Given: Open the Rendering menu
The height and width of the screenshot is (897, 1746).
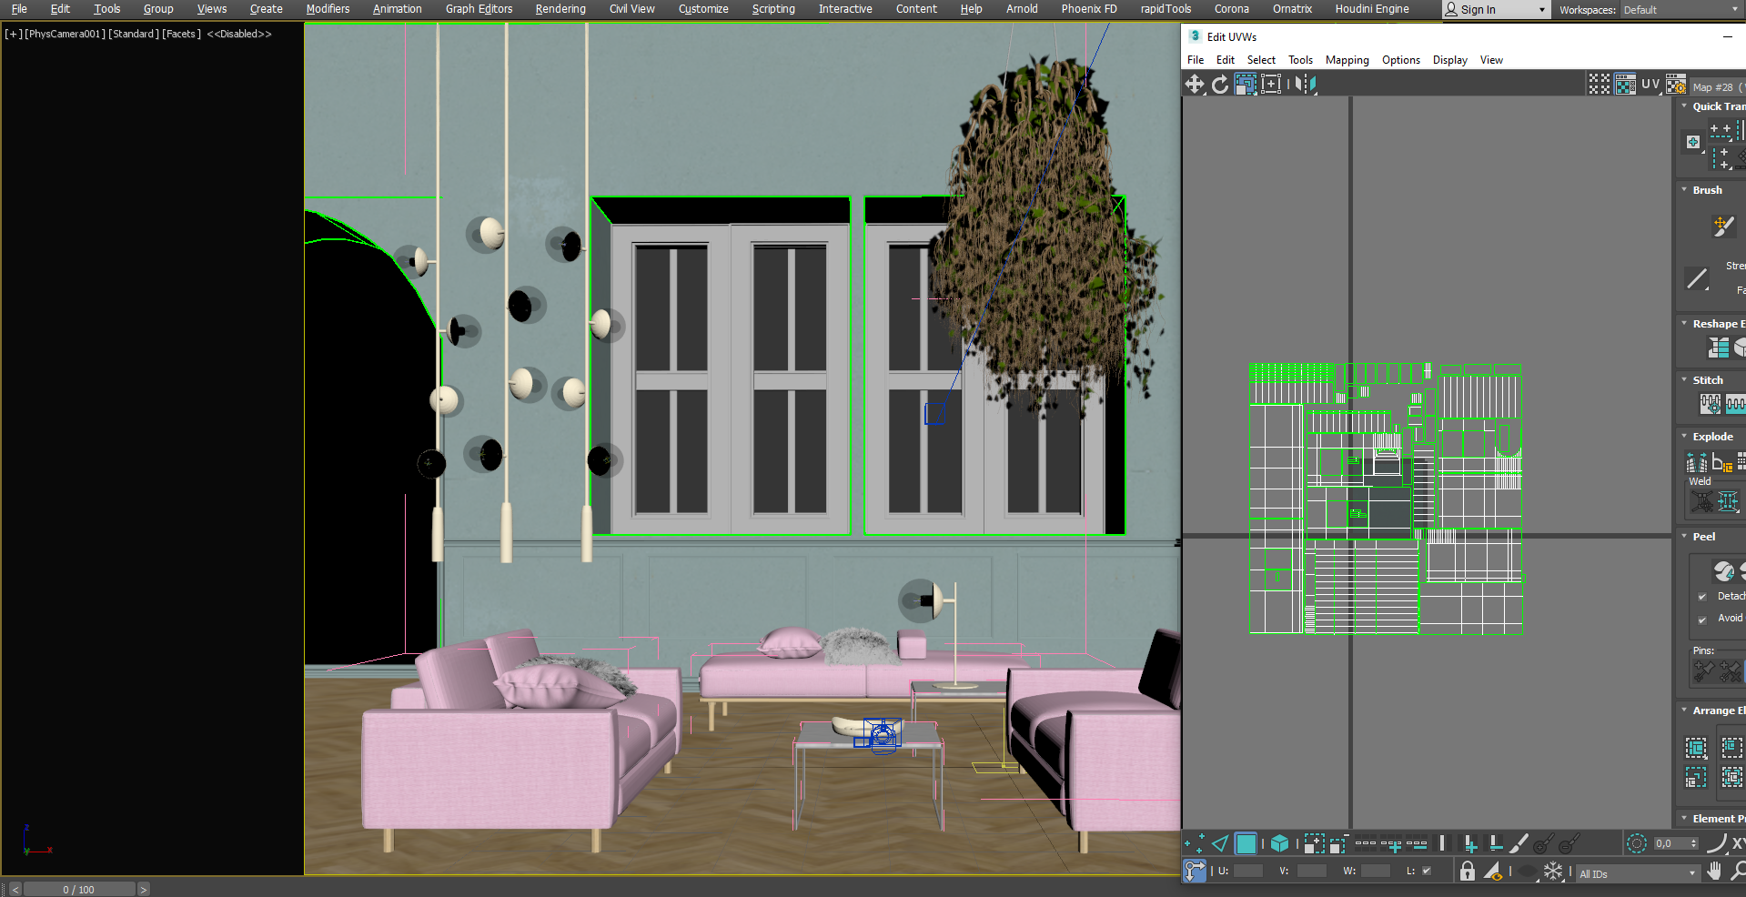Looking at the screenshot, I should [560, 9].
